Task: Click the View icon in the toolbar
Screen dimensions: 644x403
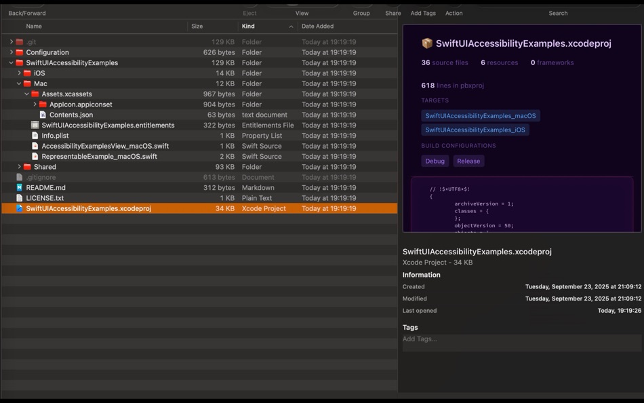Action: [x=301, y=10]
